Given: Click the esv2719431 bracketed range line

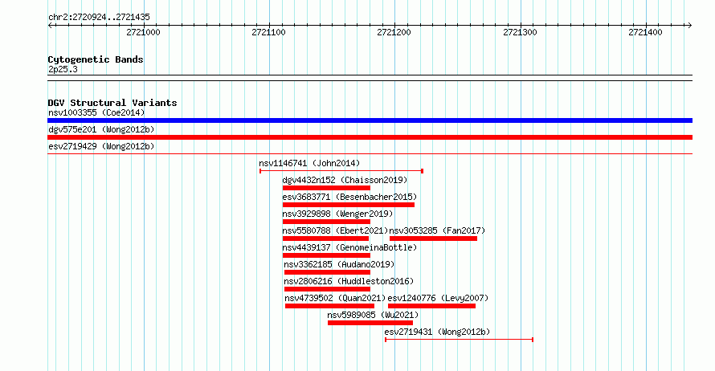Looking at the screenshot, I should tap(460, 340).
